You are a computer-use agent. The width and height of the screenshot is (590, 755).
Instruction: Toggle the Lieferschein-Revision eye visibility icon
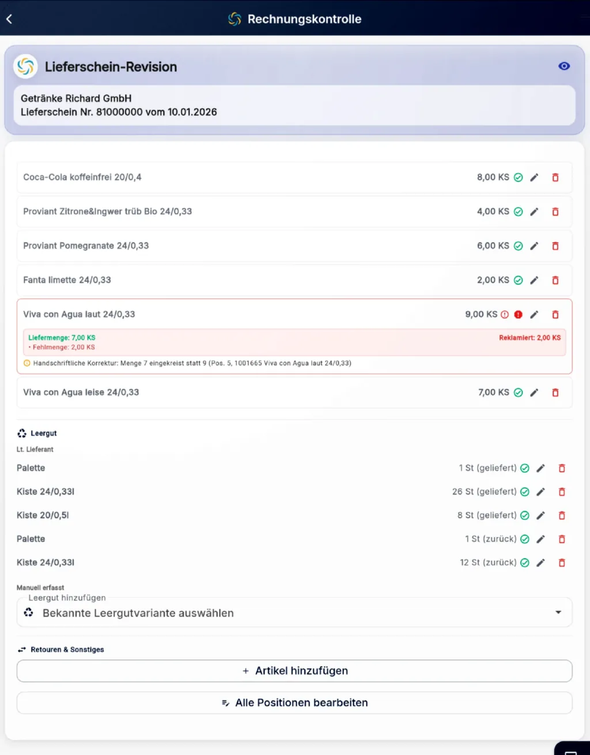point(564,66)
